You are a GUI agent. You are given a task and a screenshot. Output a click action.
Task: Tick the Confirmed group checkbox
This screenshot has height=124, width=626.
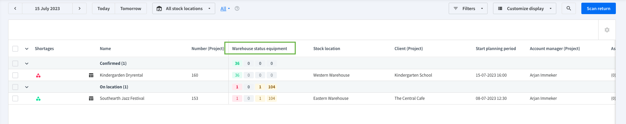(x=15, y=64)
